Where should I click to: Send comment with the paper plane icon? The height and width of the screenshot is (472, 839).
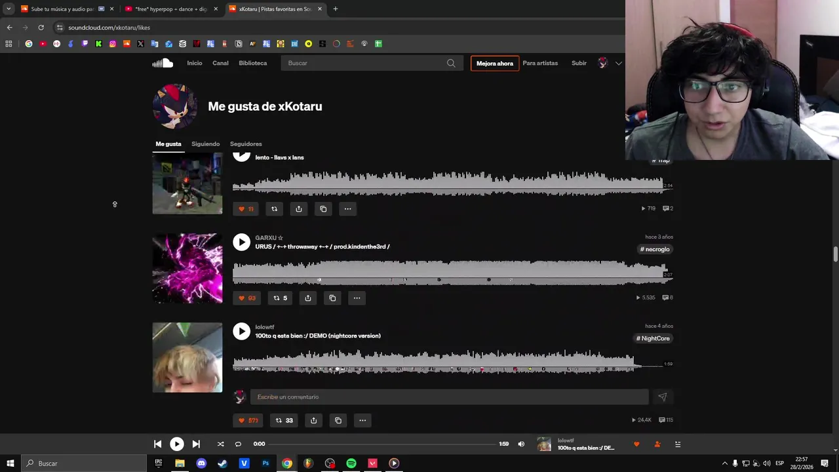663,397
